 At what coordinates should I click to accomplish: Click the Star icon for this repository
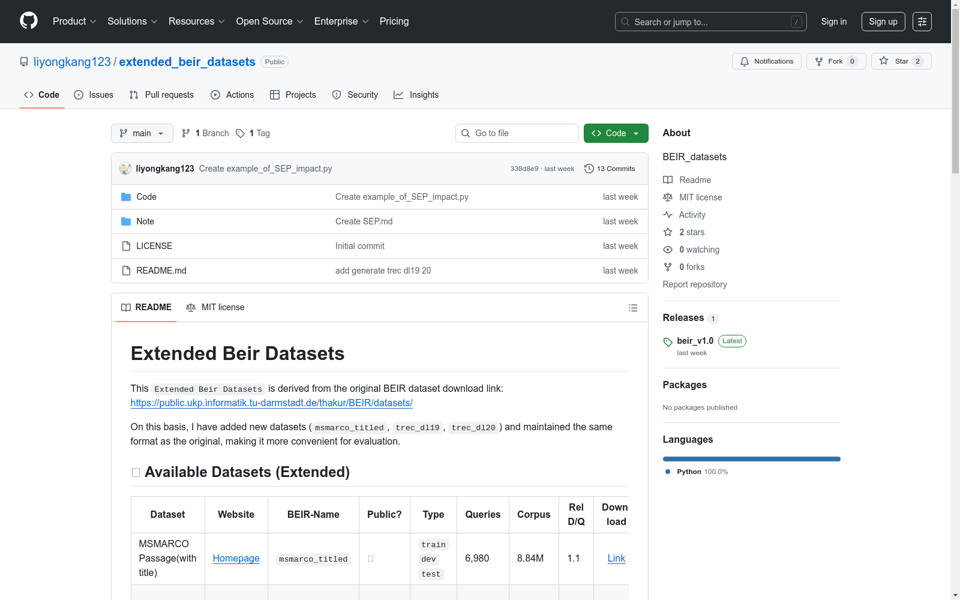pos(884,61)
